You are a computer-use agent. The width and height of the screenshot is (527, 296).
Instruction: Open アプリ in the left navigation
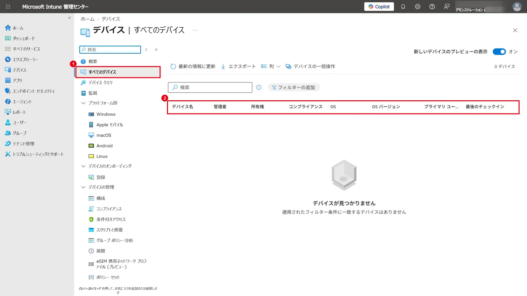click(x=14, y=81)
